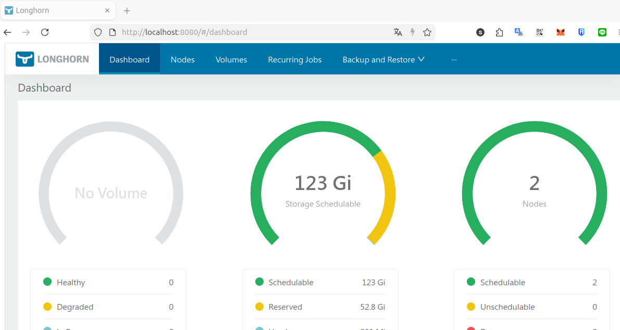The width and height of the screenshot is (620, 330).
Task: Click the Longhorn logo in header
Action: 52,59
